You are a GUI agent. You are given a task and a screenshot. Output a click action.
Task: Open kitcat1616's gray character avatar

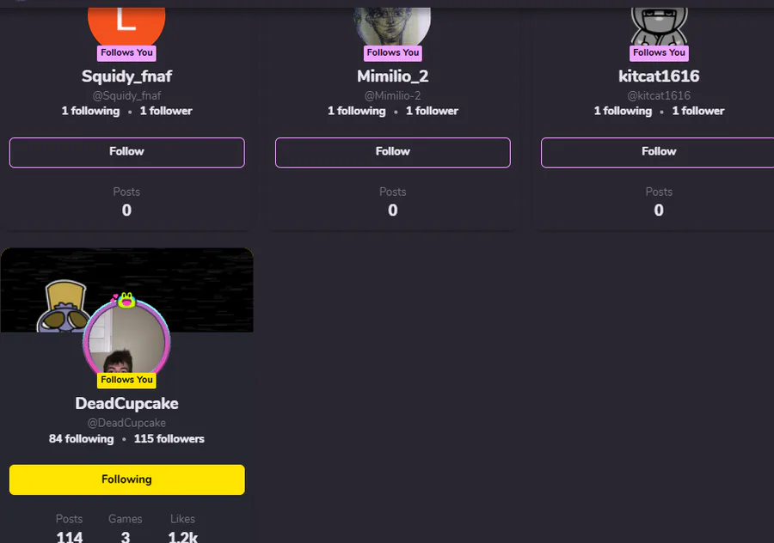click(x=659, y=26)
